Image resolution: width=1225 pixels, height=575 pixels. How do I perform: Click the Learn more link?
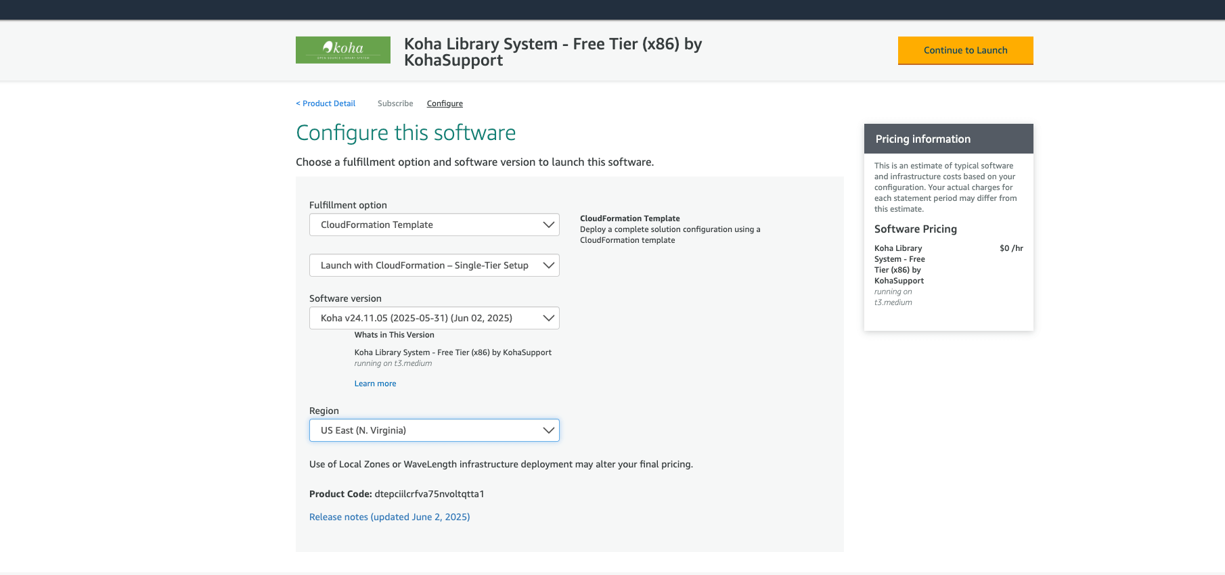coord(375,384)
